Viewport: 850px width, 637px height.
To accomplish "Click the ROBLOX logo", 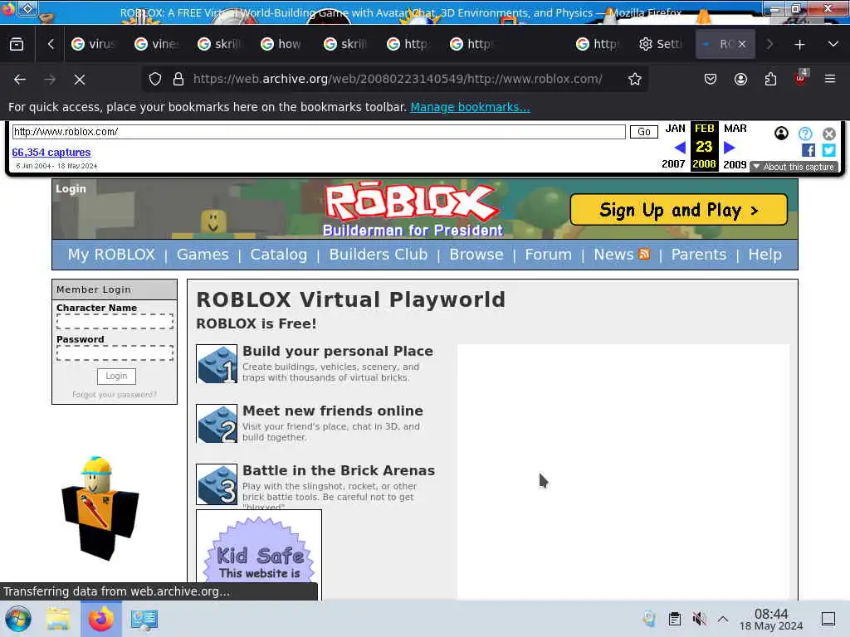I will 410,203.
